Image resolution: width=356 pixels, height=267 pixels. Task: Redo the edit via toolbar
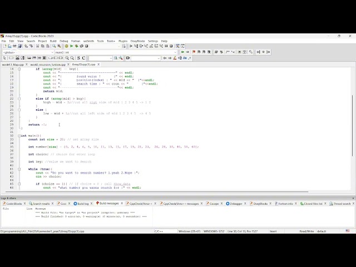31,46
